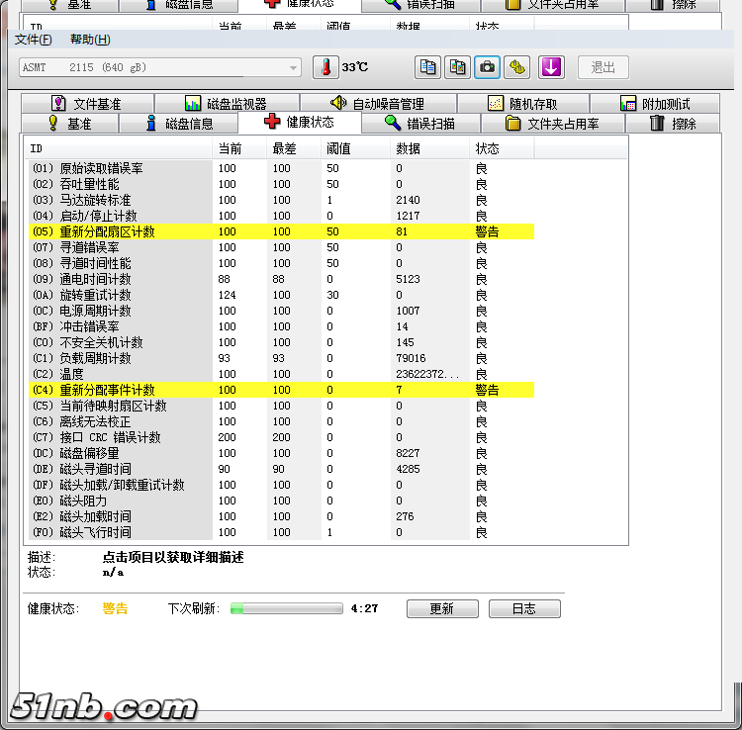Viewport: 742px width, 730px height.
Task: Select row (C5) 当前待映射扇区计数
Action: click(x=281, y=406)
